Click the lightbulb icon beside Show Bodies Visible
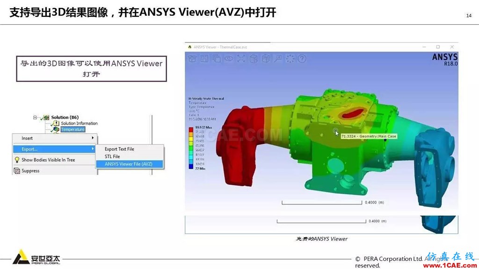 tap(17, 160)
